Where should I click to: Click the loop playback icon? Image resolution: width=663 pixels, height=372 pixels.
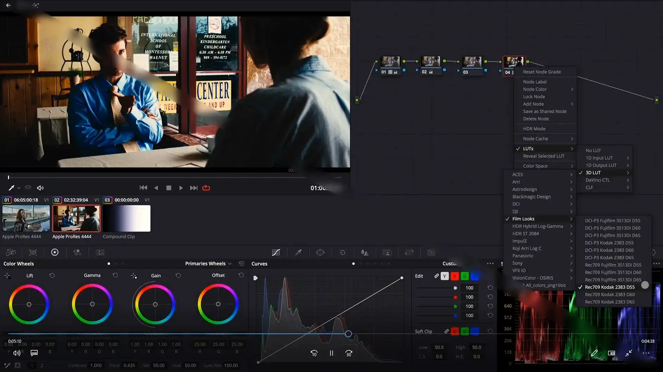tap(206, 188)
